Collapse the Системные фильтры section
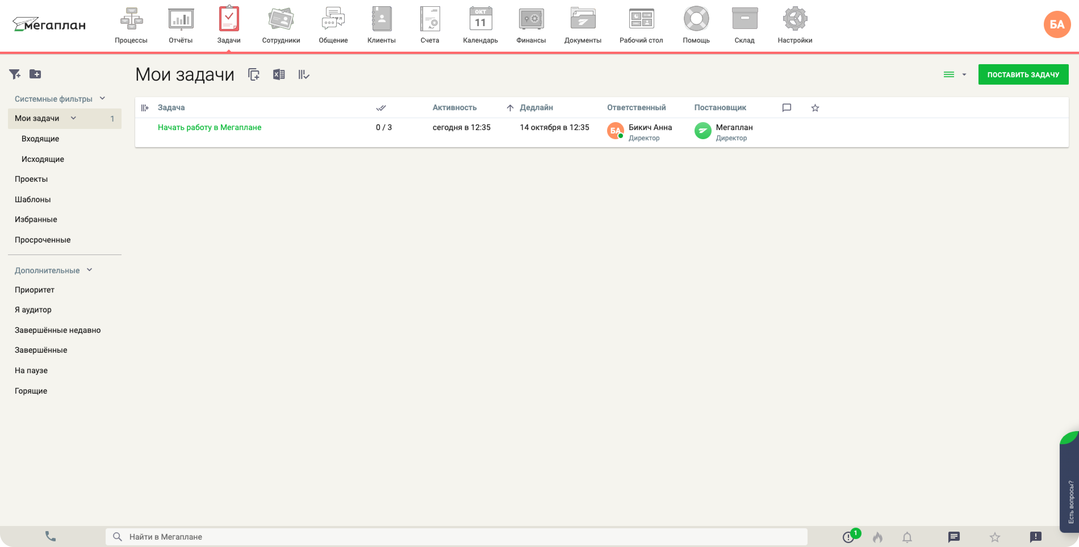 tap(102, 98)
